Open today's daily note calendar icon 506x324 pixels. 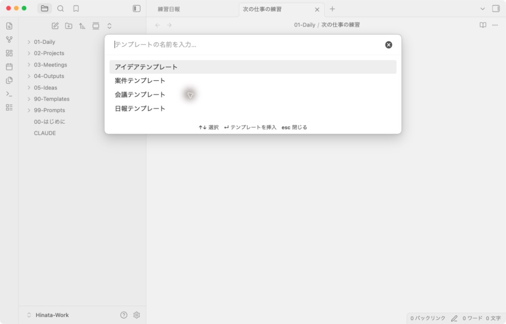[x=9, y=67]
